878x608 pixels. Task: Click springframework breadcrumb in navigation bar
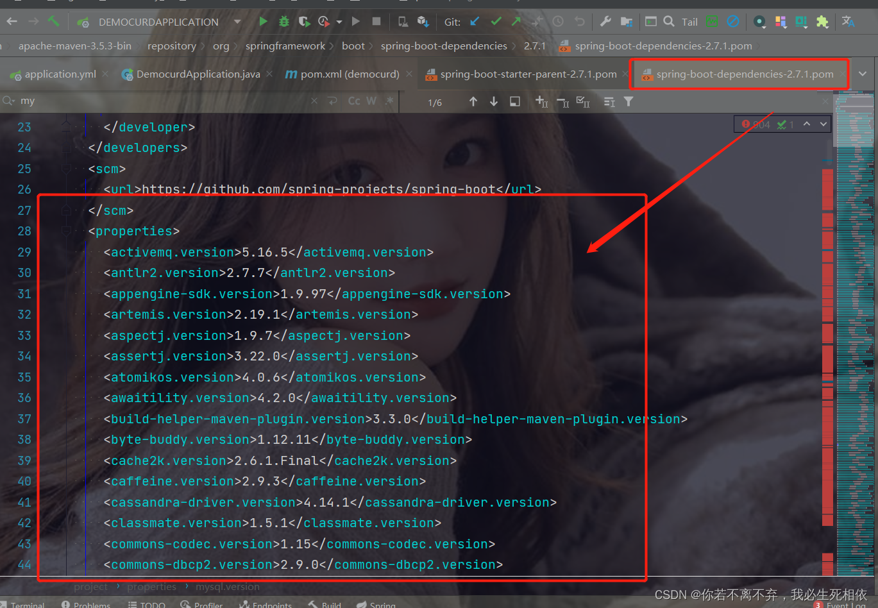point(285,46)
